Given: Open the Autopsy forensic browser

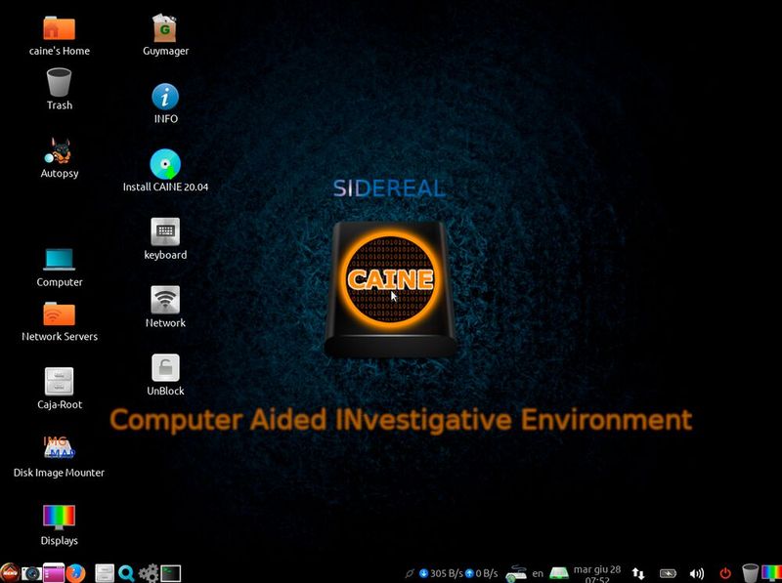Looking at the screenshot, I should coord(57,156).
